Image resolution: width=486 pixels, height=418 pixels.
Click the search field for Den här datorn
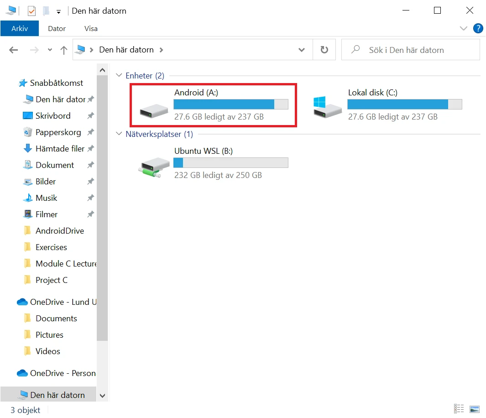(410, 50)
